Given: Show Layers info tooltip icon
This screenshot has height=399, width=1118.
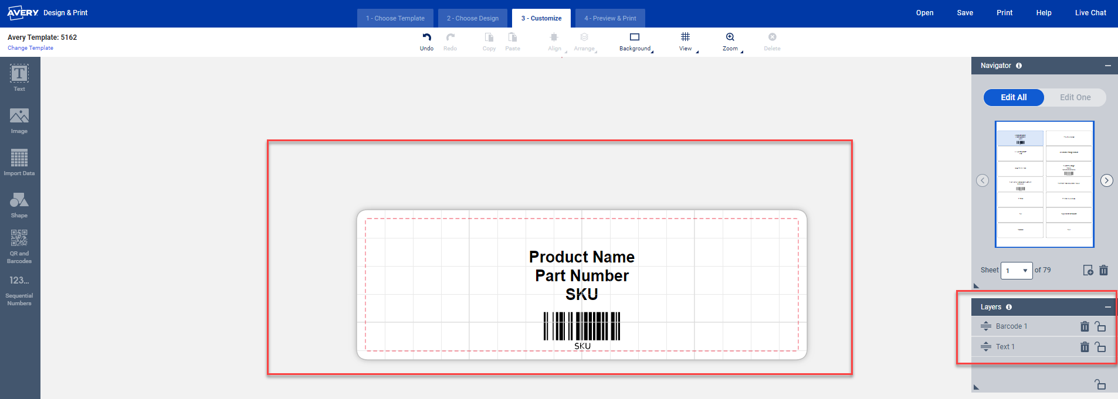Looking at the screenshot, I should [1009, 307].
